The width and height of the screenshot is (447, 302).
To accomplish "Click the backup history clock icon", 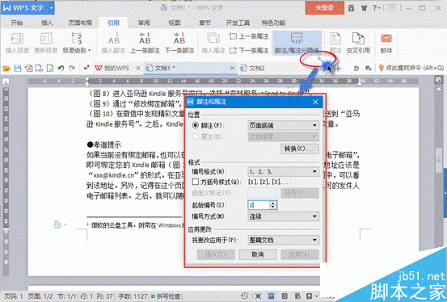I will 244,296.
